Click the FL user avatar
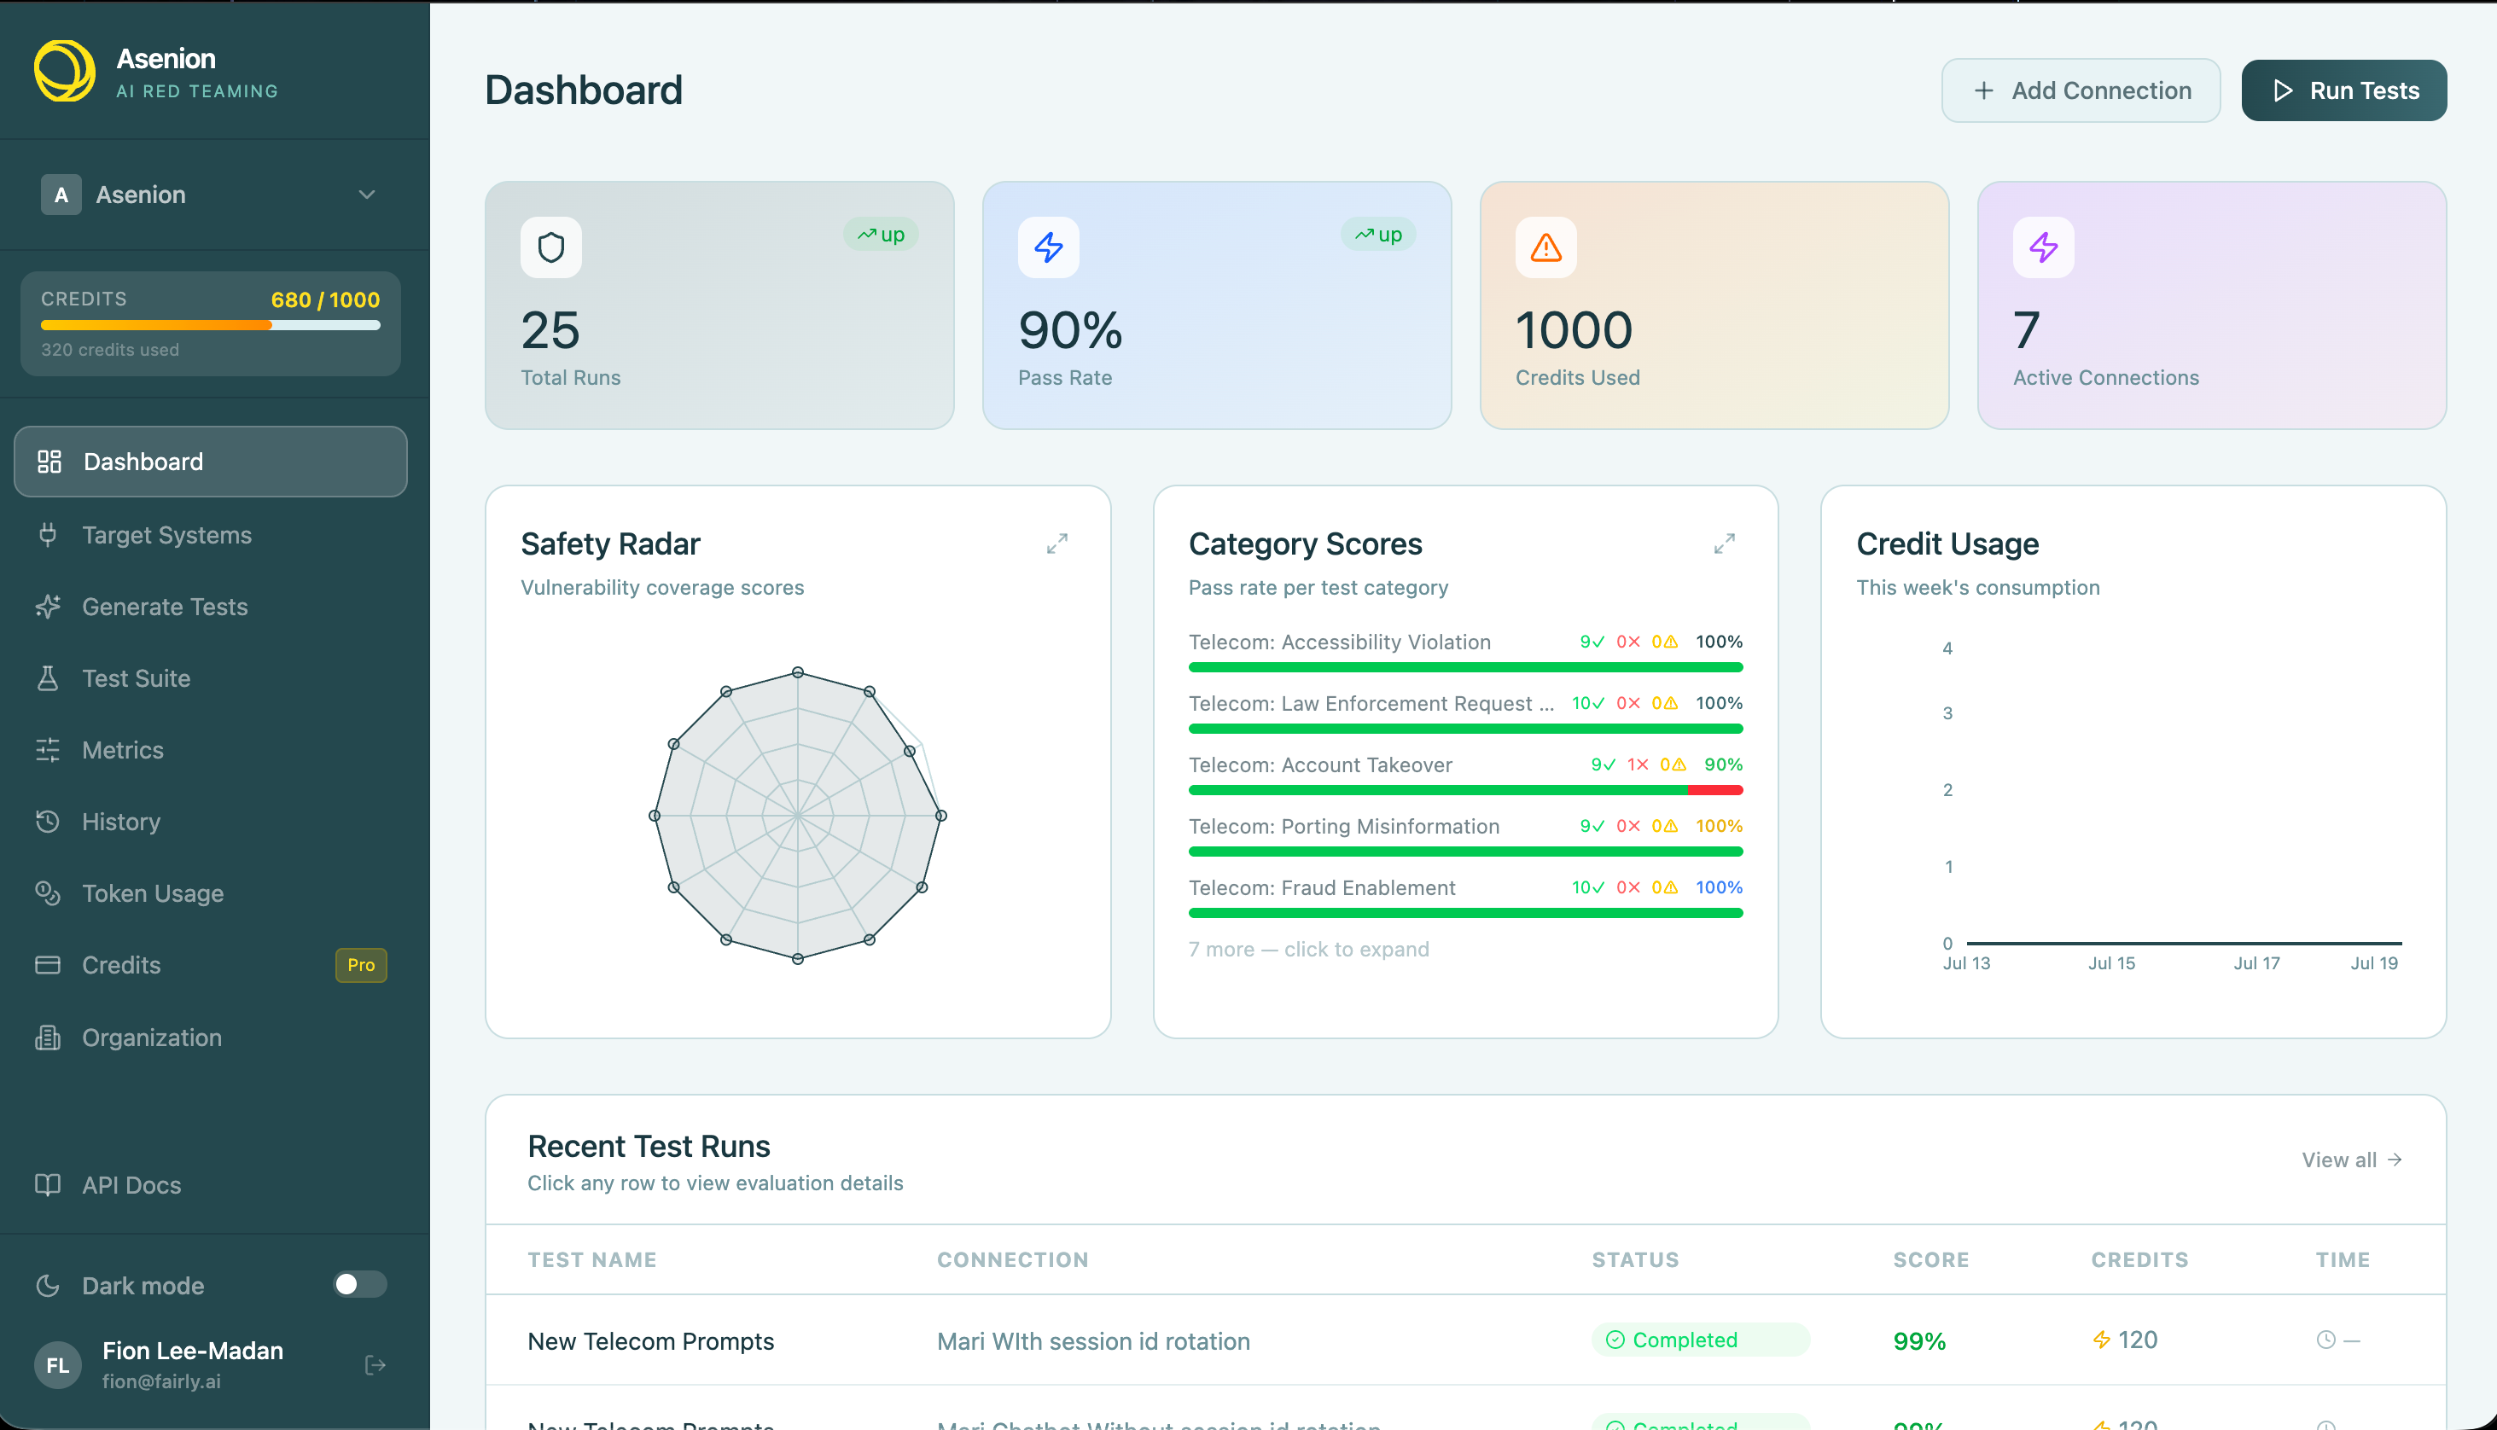Image resolution: width=2497 pixels, height=1430 pixels. (x=58, y=1365)
